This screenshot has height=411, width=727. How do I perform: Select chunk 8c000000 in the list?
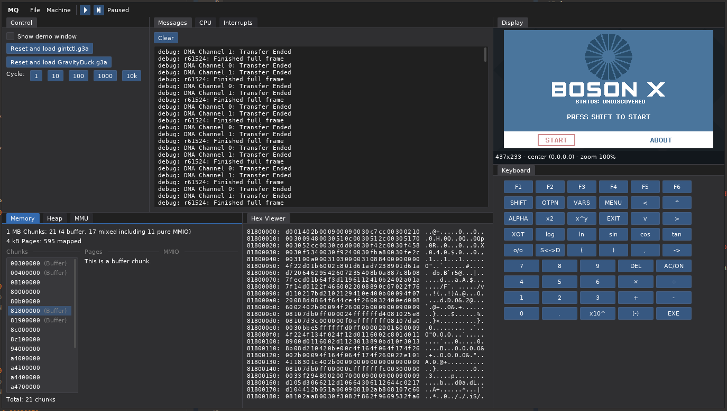coord(40,330)
